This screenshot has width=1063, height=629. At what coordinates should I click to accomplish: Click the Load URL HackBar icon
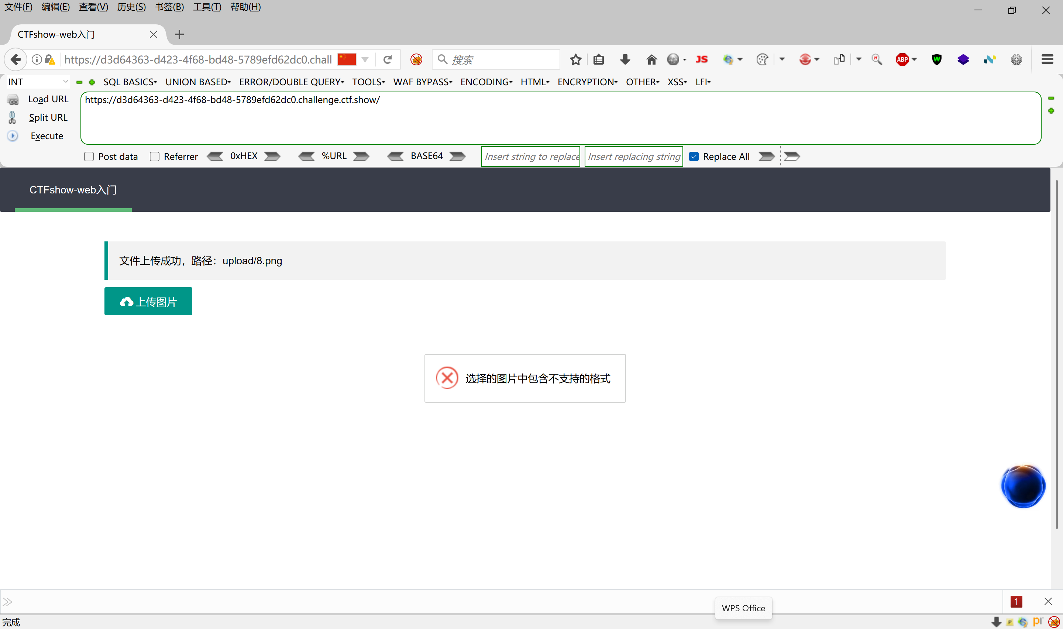click(x=13, y=100)
